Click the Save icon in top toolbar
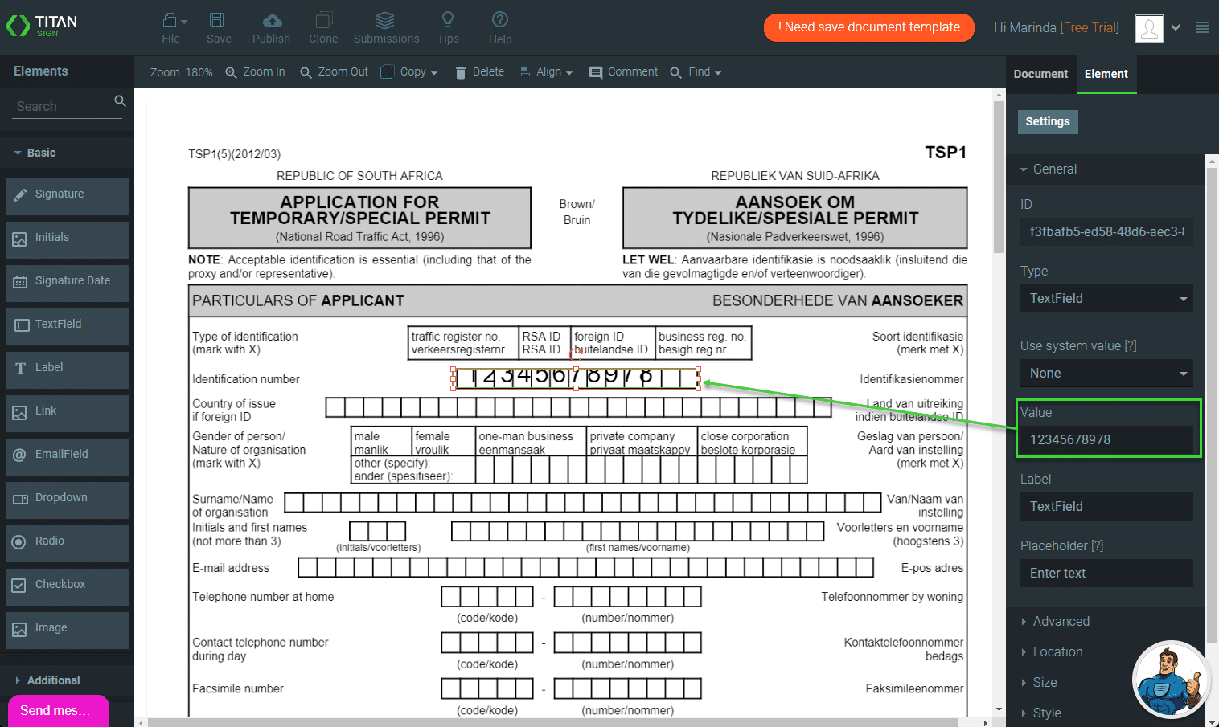1219x727 pixels. (218, 20)
